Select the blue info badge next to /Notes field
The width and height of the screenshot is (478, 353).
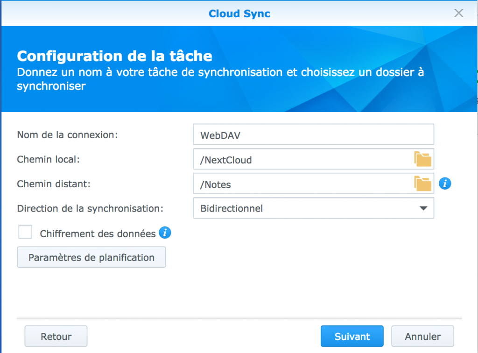pos(445,184)
